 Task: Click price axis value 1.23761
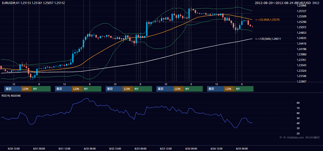302,60
